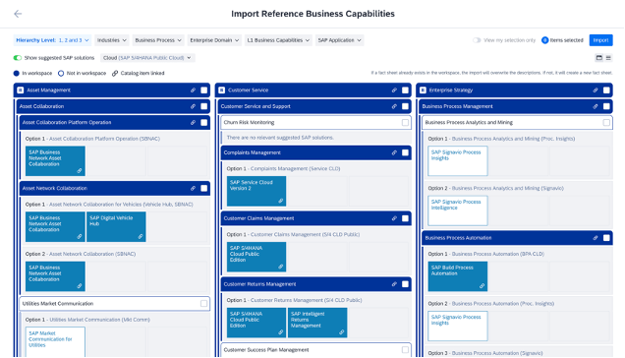Click link icon in Asset Collaboration header
Image resolution: width=625 pixels, height=358 pixels.
tap(193, 106)
